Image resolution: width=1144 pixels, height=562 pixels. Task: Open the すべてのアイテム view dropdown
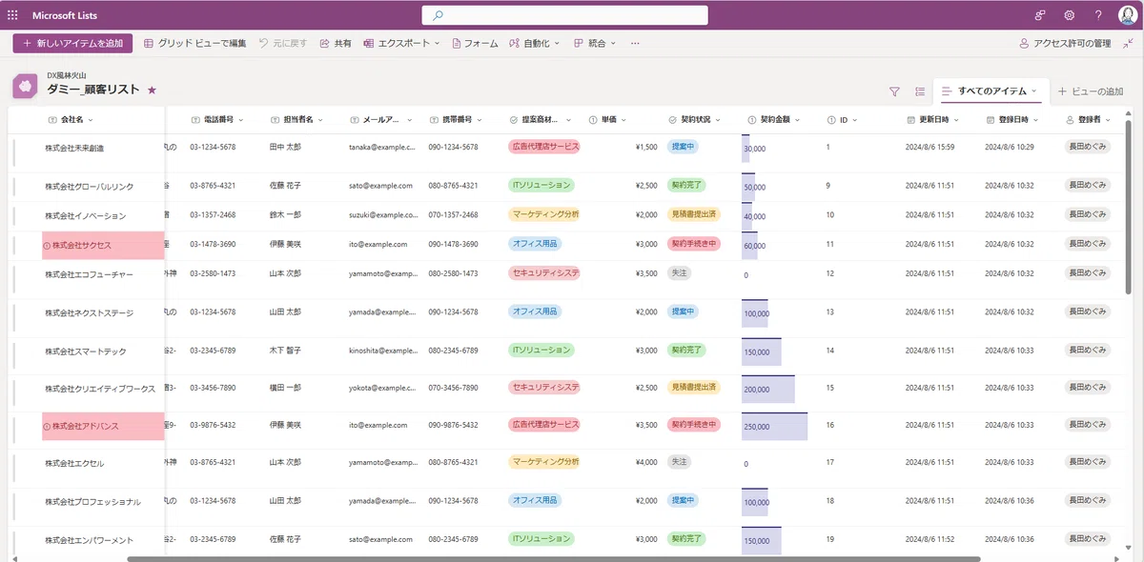coord(990,90)
